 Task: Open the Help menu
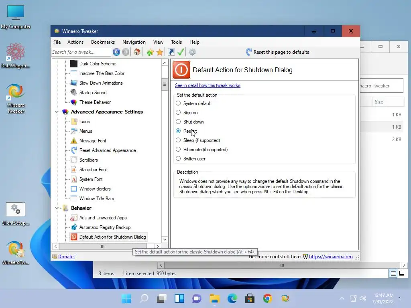pos(194,42)
